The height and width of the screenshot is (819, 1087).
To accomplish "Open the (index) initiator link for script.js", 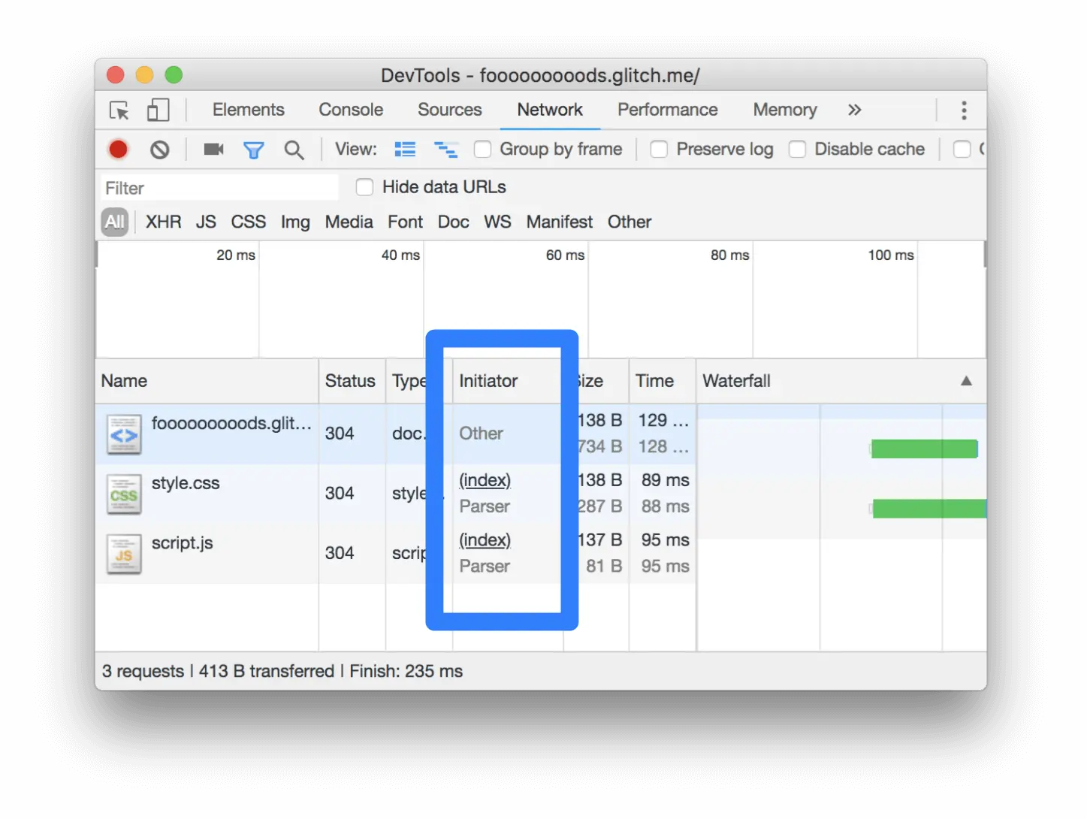I will tap(485, 540).
